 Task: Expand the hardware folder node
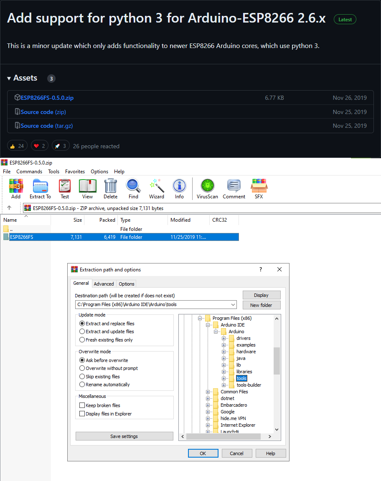coord(224,352)
